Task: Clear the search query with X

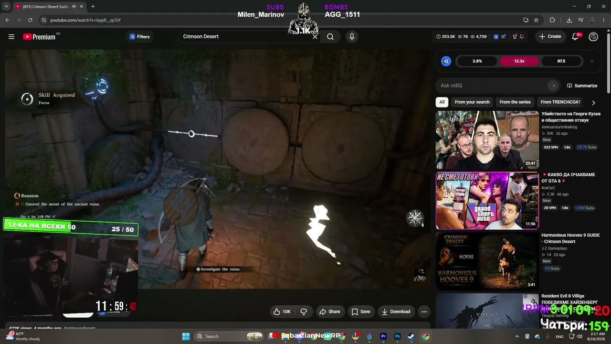Action: [315, 37]
